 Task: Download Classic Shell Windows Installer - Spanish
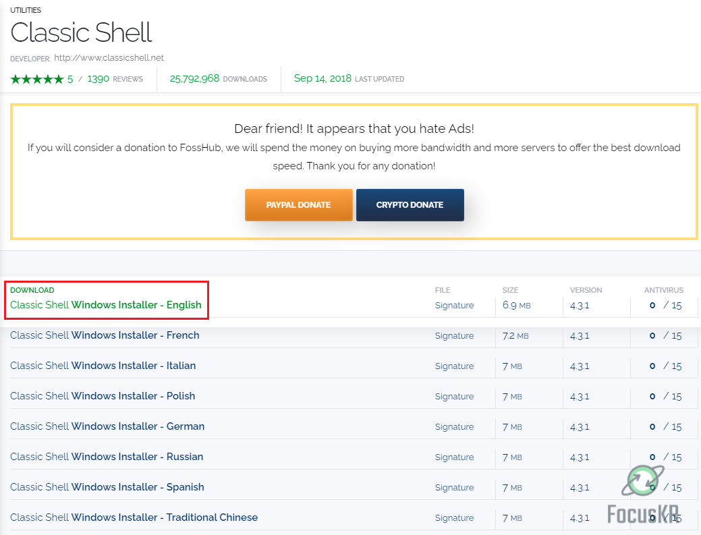(107, 487)
